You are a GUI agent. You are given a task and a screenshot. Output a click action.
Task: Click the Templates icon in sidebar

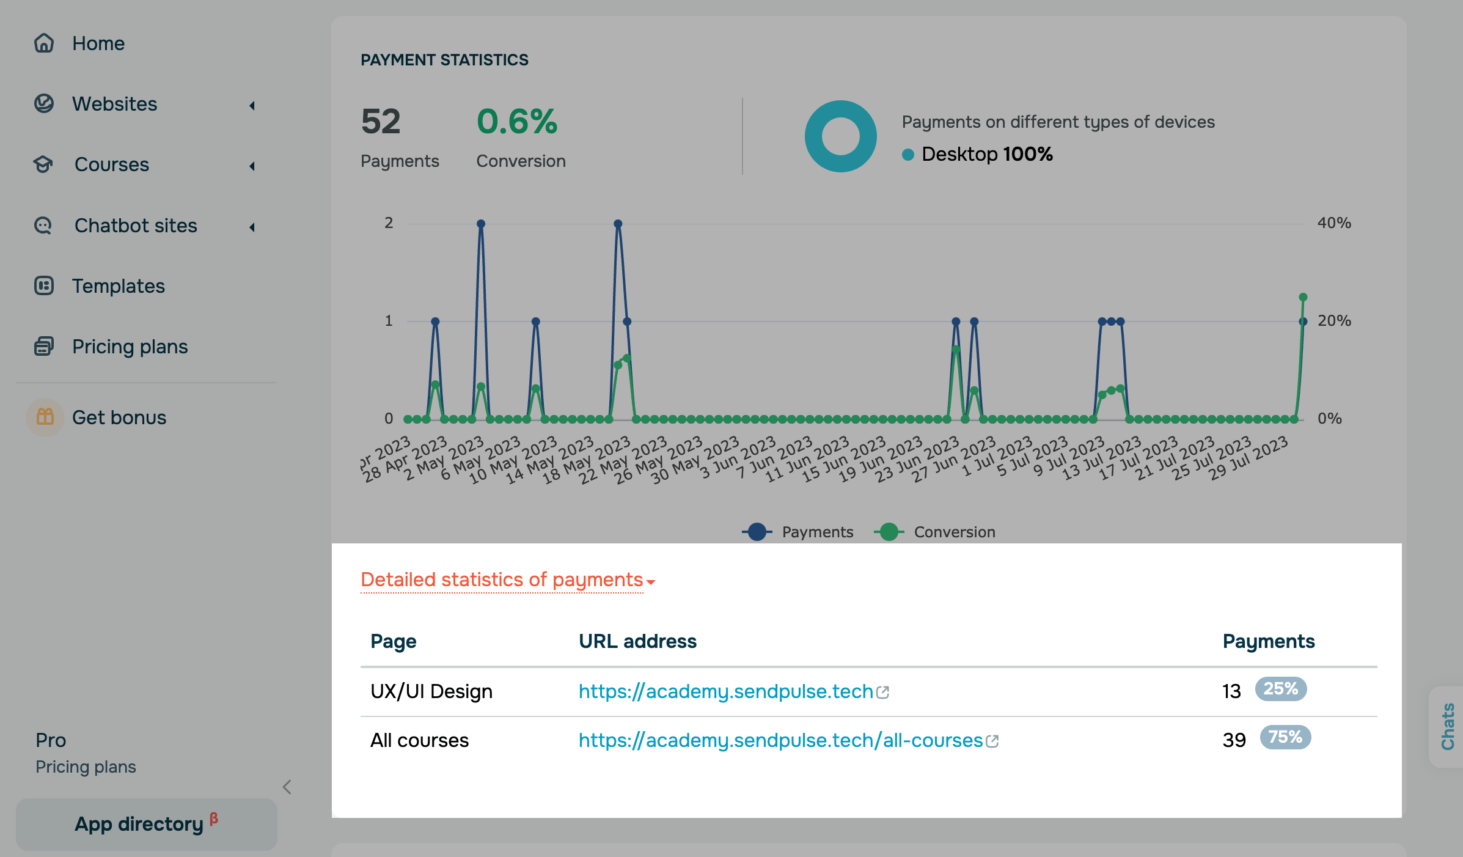coord(44,286)
